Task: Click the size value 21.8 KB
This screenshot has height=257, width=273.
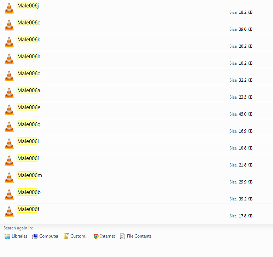Action: click(245, 165)
